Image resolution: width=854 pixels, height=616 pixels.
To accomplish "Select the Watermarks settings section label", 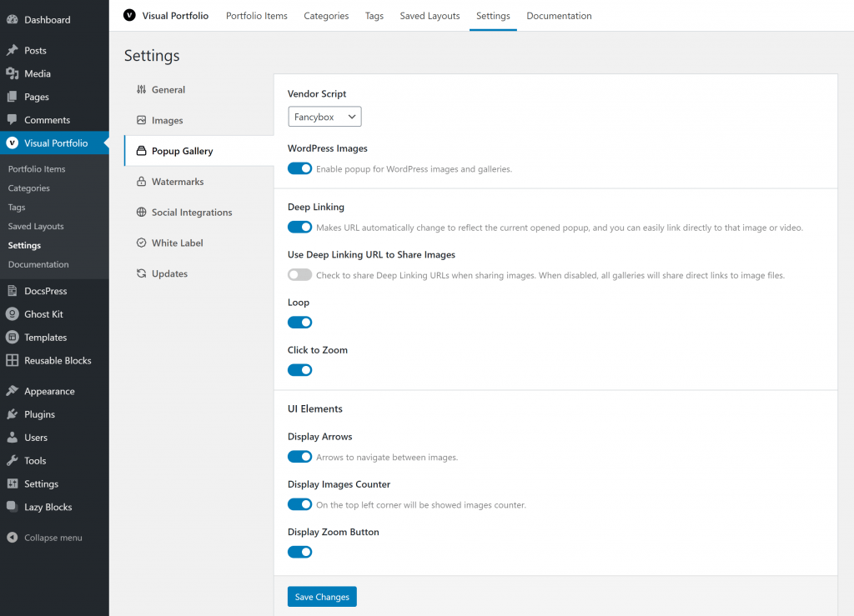I will 178,181.
